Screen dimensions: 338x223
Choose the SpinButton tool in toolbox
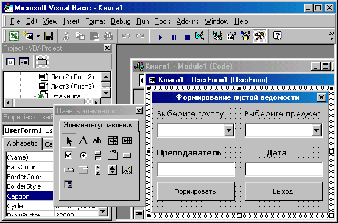(113, 170)
